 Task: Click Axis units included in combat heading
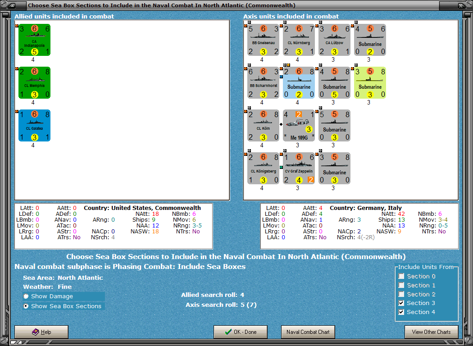[291, 16]
